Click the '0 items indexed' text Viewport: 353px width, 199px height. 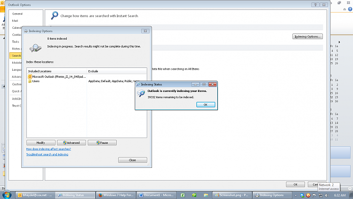tap(57, 39)
